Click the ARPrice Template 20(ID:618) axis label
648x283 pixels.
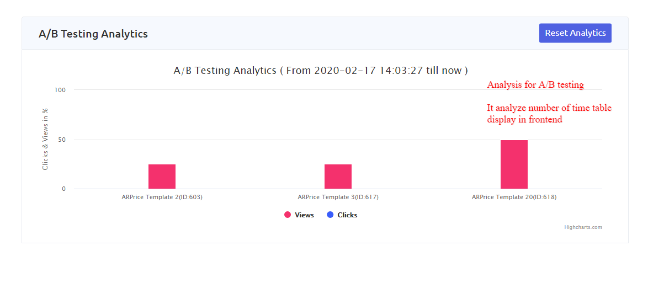click(x=514, y=197)
